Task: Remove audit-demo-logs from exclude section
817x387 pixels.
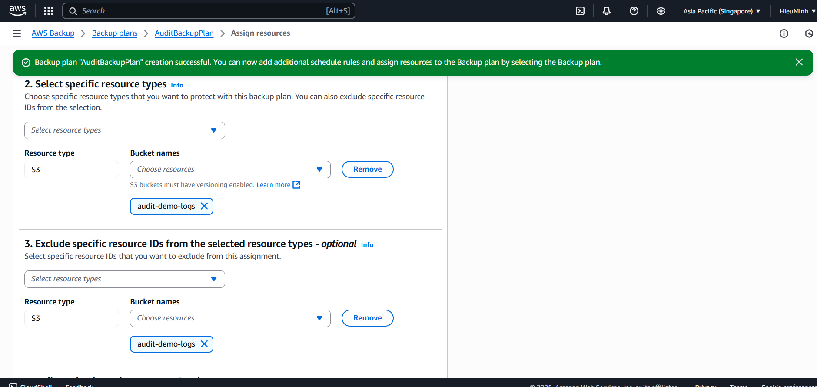Action: tap(204, 344)
